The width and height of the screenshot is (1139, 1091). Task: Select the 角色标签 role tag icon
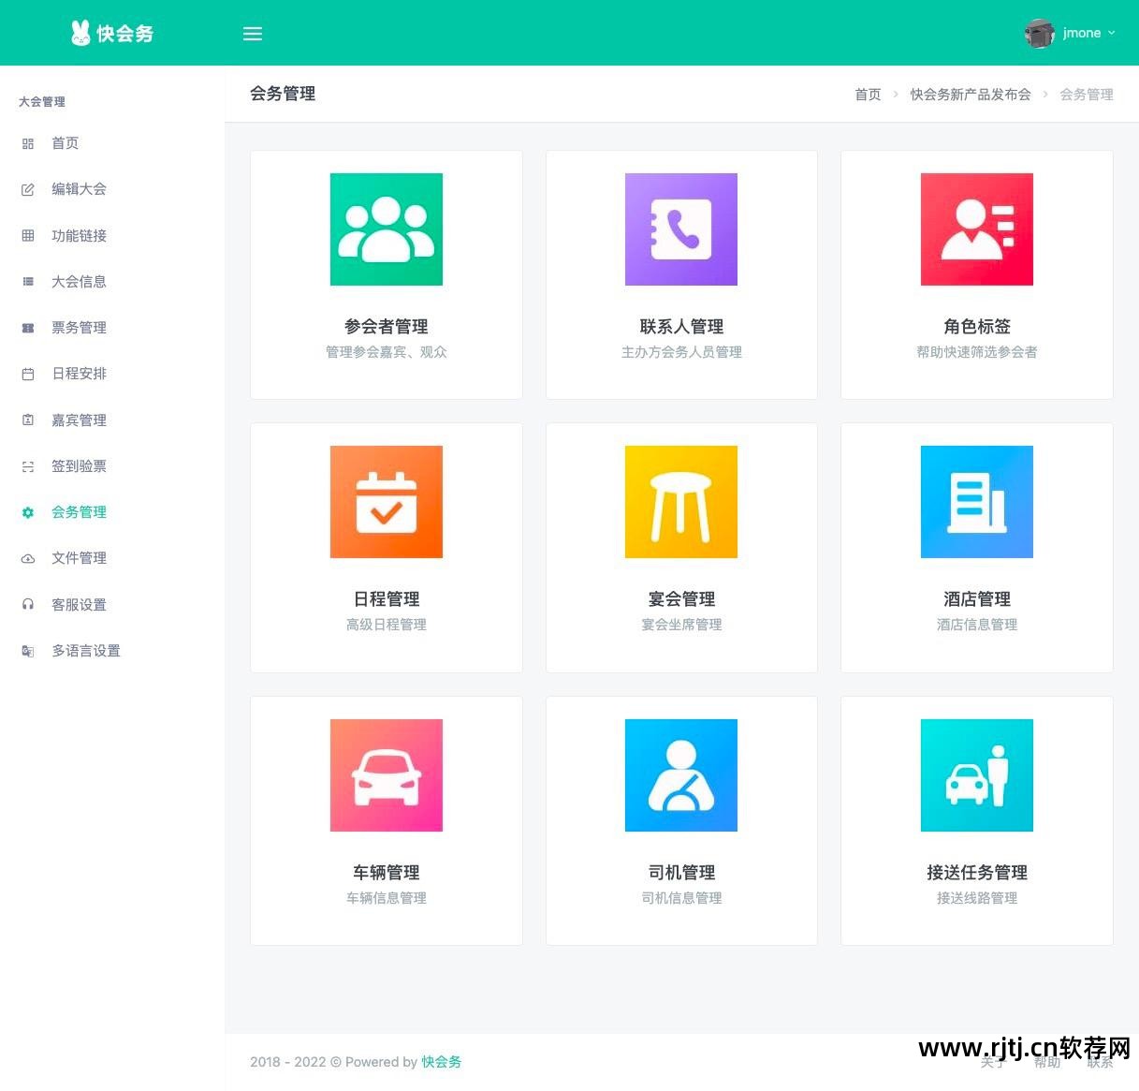(x=976, y=229)
